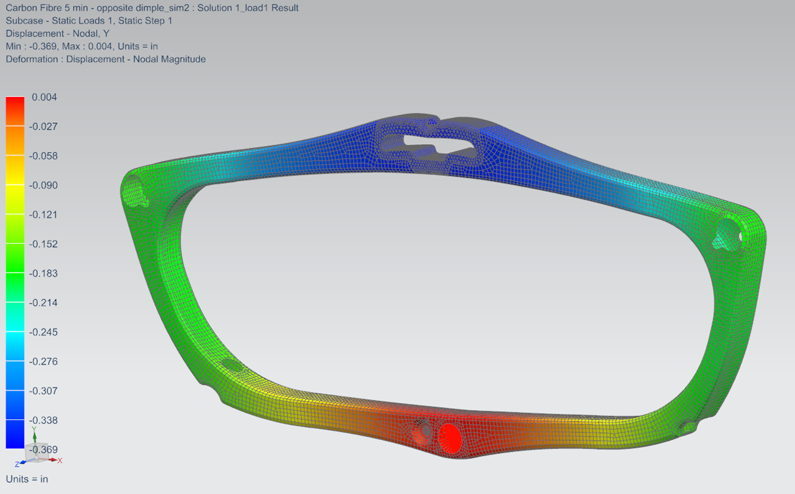Click the 'Min : -0.369, Max : 0.004' header line
This screenshot has width=795, height=494.
[82, 46]
